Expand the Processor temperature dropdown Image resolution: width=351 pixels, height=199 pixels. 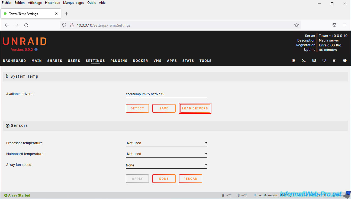click(166, 143)
